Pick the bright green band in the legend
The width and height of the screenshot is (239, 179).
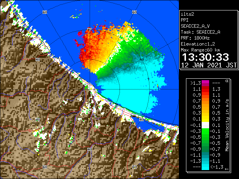[205, 131]
